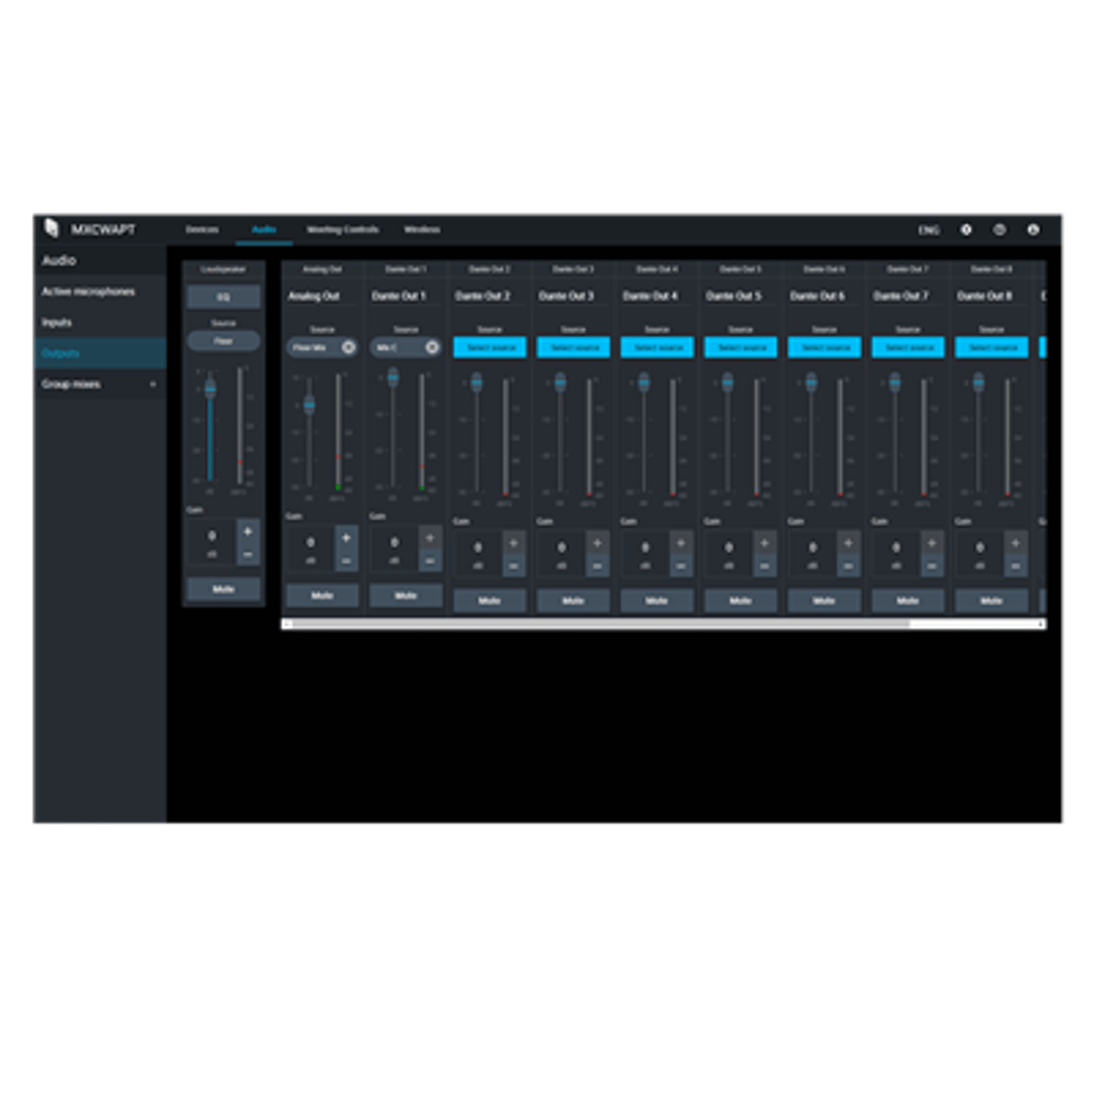
Task: Click the Dante Out 3 fader handle
Action: tap(560, 381)
